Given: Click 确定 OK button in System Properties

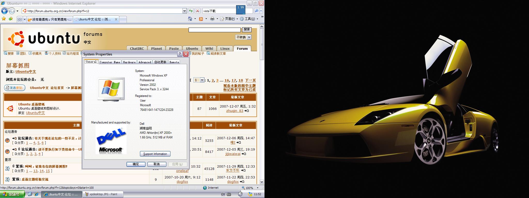Looking at the screenshot, I should pyautogui.click(x=136, y=164).
